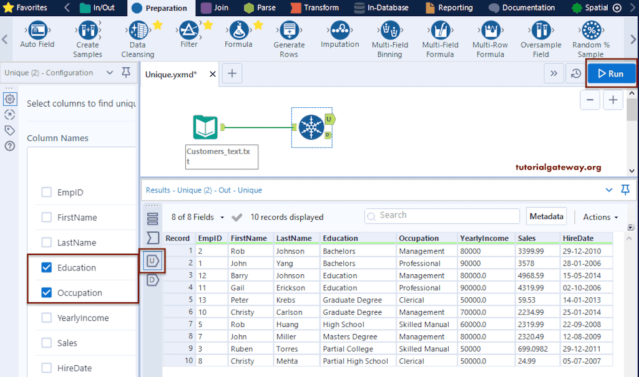The image size is (639, 377).
Task: Run the workflow
Action: pyautogui.click(x=610, y=74)
